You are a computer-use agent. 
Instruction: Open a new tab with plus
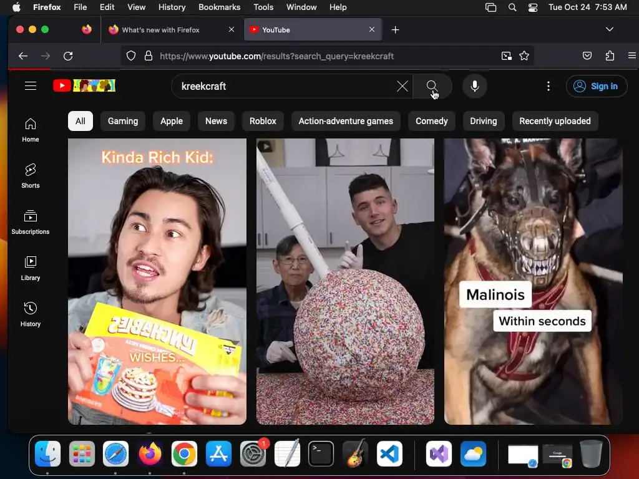point(395,30)
